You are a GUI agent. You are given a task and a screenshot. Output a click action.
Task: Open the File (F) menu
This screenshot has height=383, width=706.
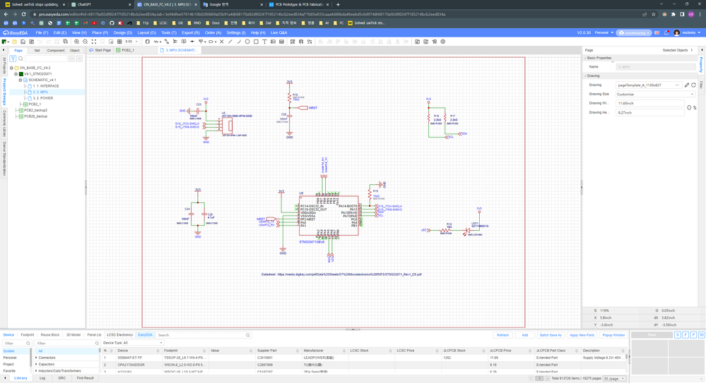[42, 33]
